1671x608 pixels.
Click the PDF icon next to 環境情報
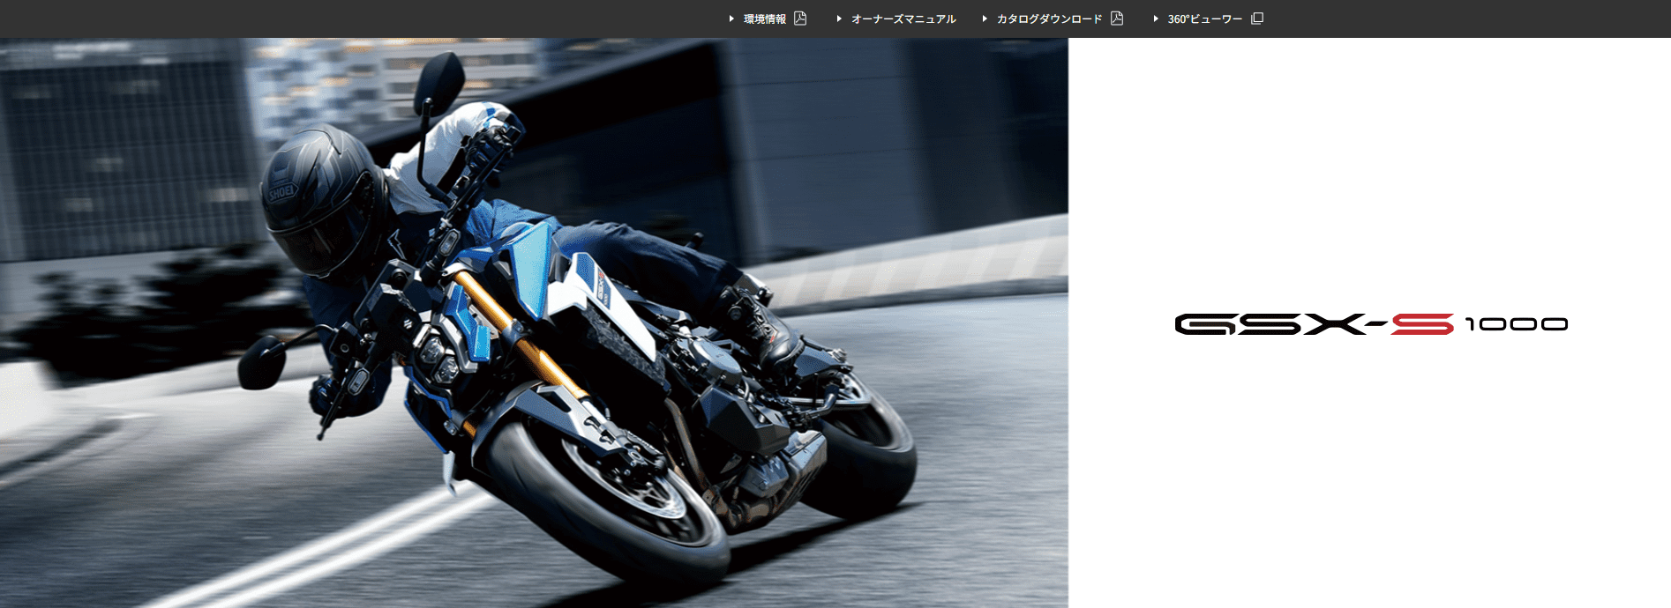[800, 19]
